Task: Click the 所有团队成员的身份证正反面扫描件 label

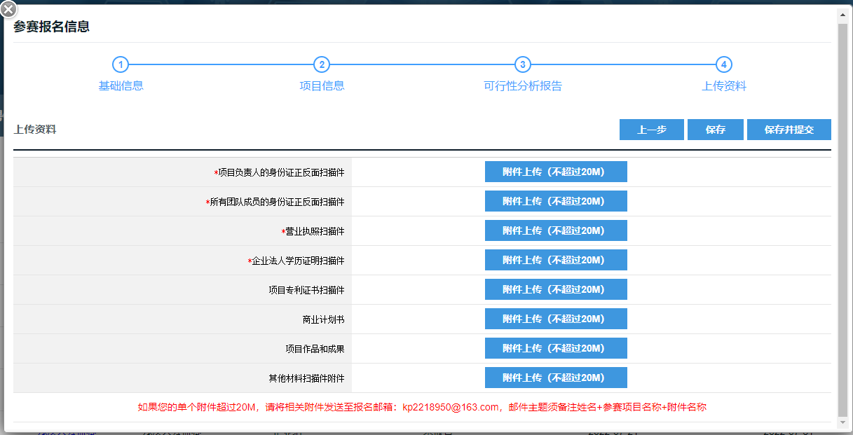Action: (275, 202)
